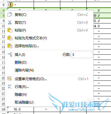Click the row height icon
111x114 pixels.
pos(10,87)
